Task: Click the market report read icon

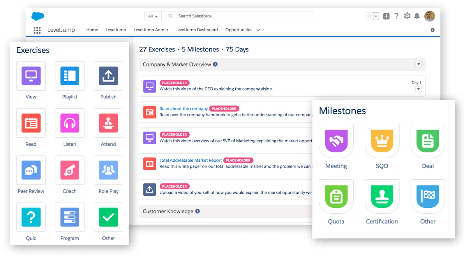Action: tap(150, 164)
